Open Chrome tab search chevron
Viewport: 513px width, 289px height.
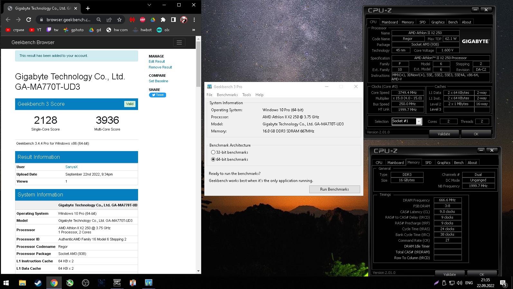[149, 5]
